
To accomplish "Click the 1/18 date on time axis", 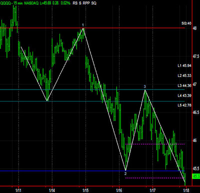I will pos(186,190).
